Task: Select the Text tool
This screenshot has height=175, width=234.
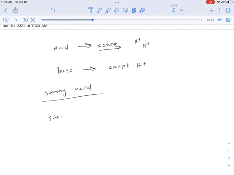Action: click(x=91, y=10)
